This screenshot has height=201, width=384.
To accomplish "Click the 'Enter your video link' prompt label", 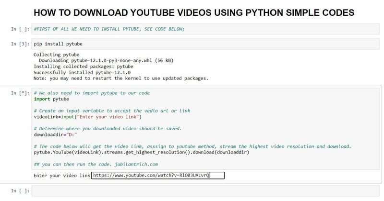I will 62,175.
